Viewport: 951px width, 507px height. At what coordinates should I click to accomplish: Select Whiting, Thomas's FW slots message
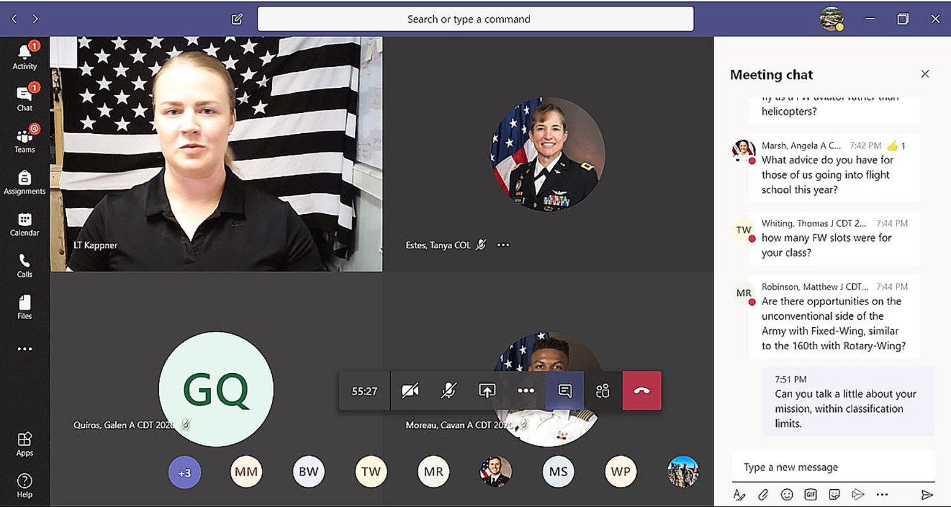[834, 238]
